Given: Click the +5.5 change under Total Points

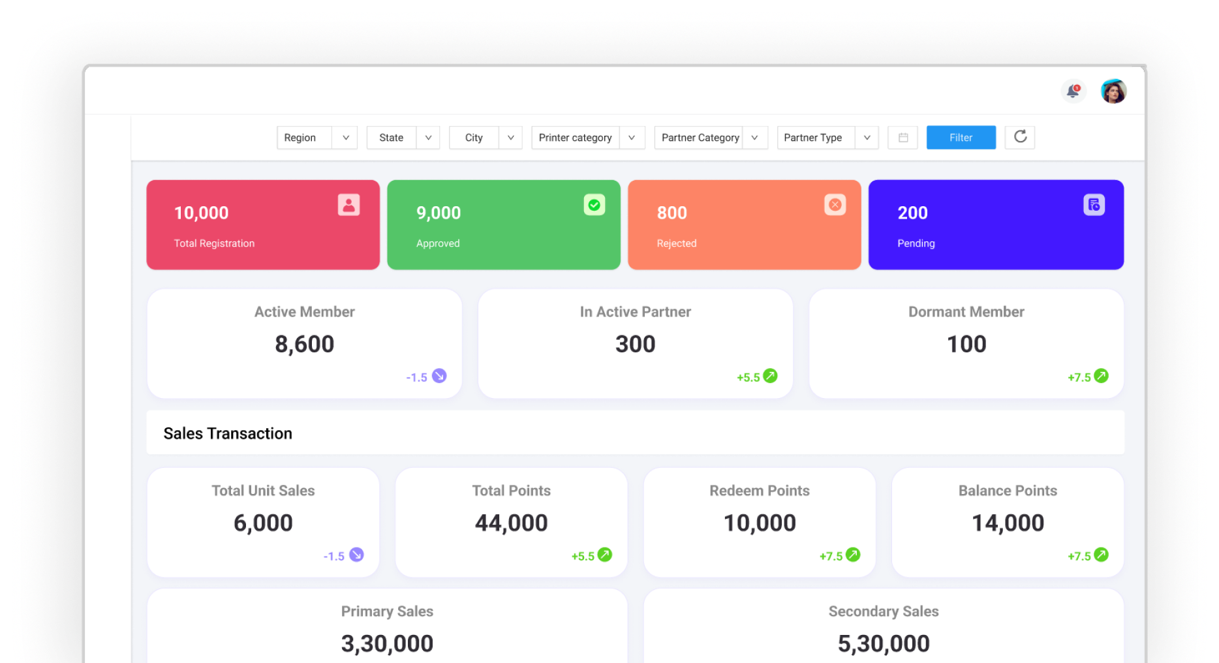Looking at the screenshot, I should pyautogui.click(x=583, y=556).
